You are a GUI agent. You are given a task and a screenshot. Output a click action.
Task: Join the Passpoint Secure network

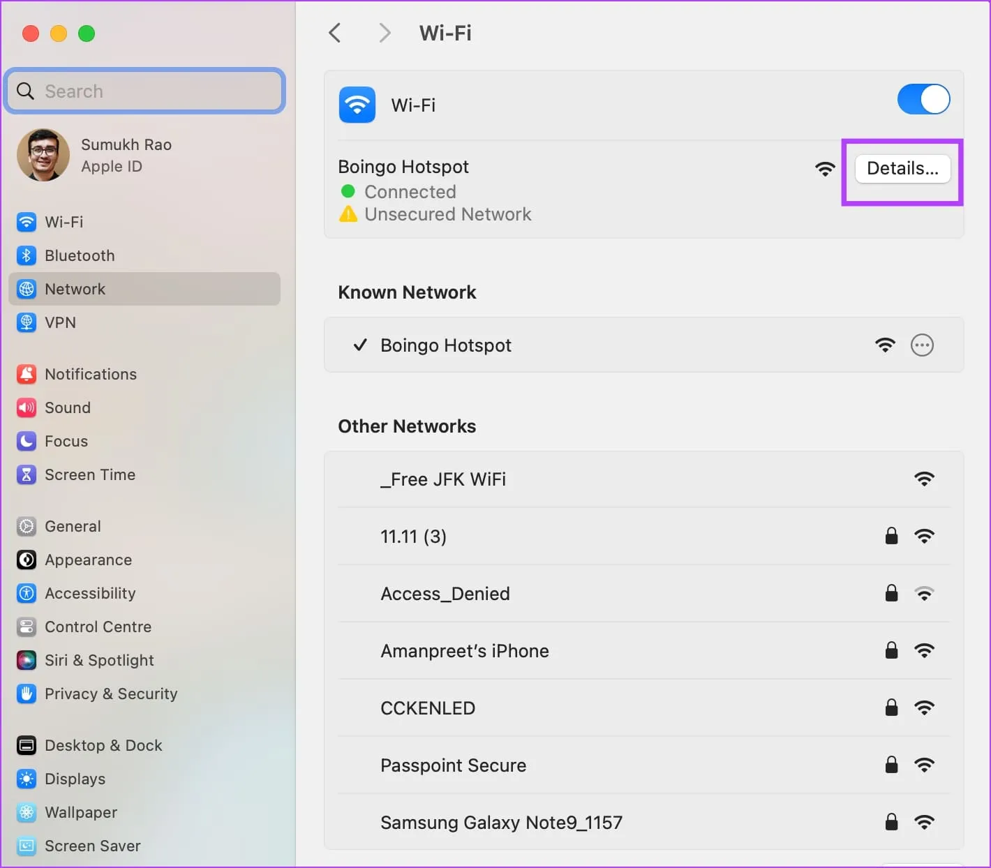pyautogui.click(x=453, y=765)
